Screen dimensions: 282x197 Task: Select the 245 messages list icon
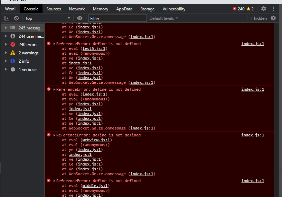(13, 28)
